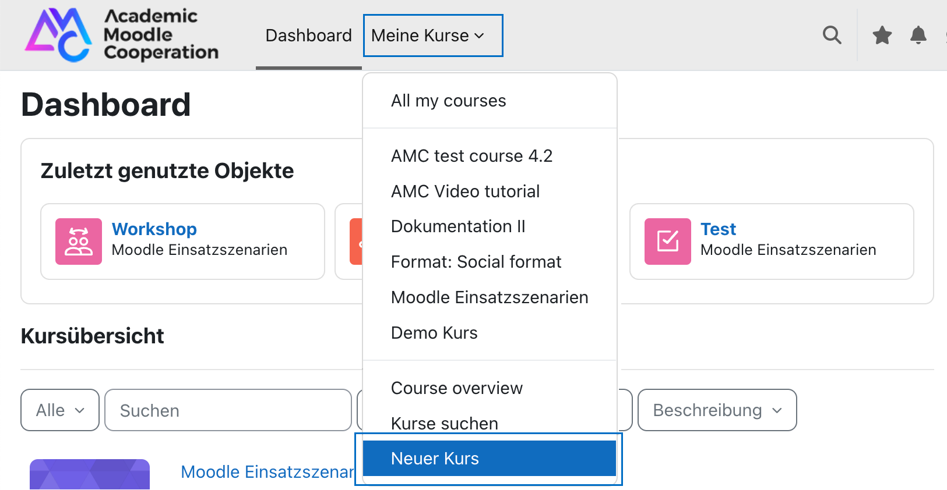Click the purple course thumbnail image
This screenshot has height=490, width=947.
point(90,474)
